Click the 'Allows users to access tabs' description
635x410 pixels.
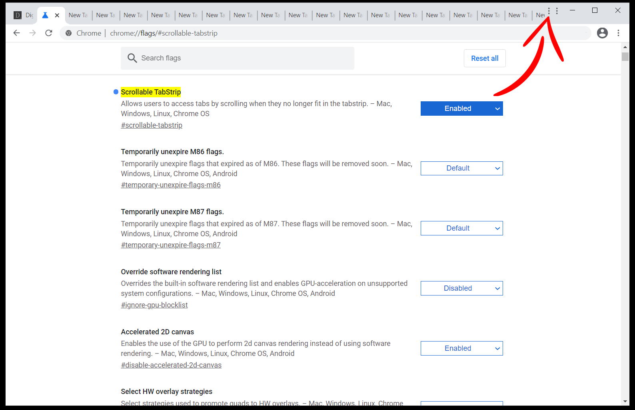tap(256, 109)
